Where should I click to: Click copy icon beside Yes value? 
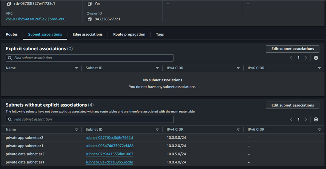[89, 4]
